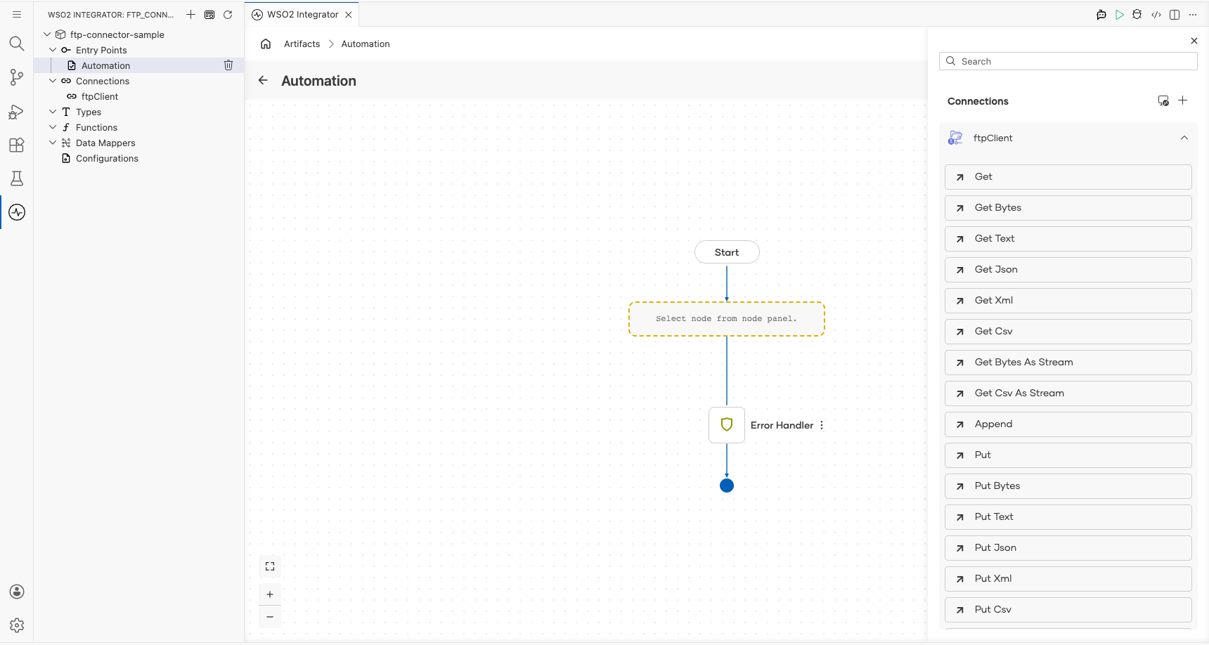The width and height of the screenshot is (1209, 645).
Task: Click the refresh icon in sidebar header
Action: 228,14
